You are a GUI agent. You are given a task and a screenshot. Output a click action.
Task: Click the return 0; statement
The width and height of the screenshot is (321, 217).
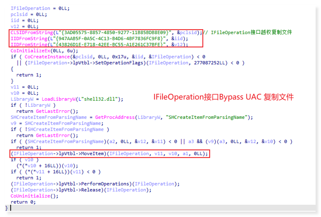23,202
